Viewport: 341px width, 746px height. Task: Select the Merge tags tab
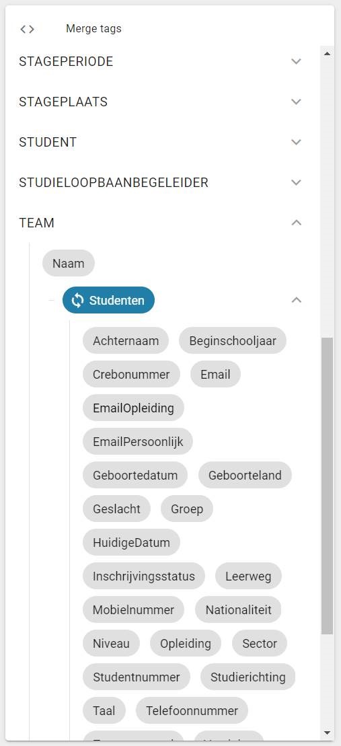[x=93, y=29]
